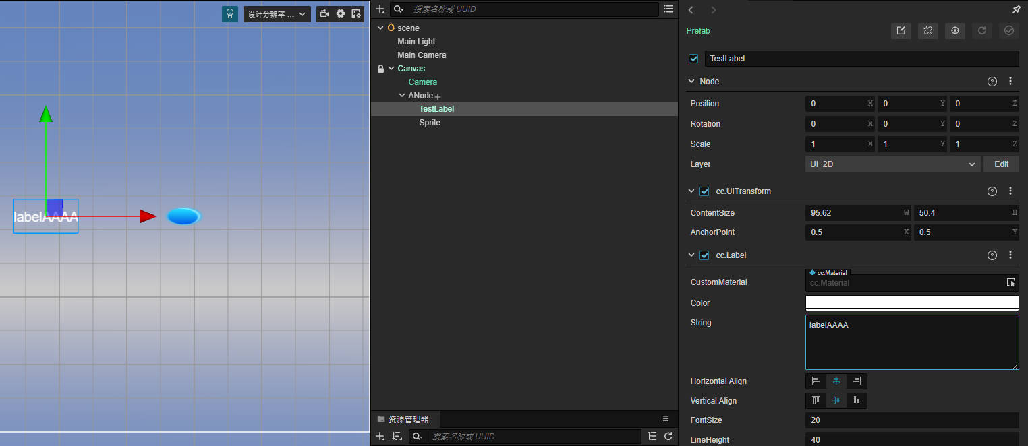This screenshot has width=1028, height=446.
Task: Click the lock icon beside Canvas
Action: pyautogui.click(x=380, y=69)
